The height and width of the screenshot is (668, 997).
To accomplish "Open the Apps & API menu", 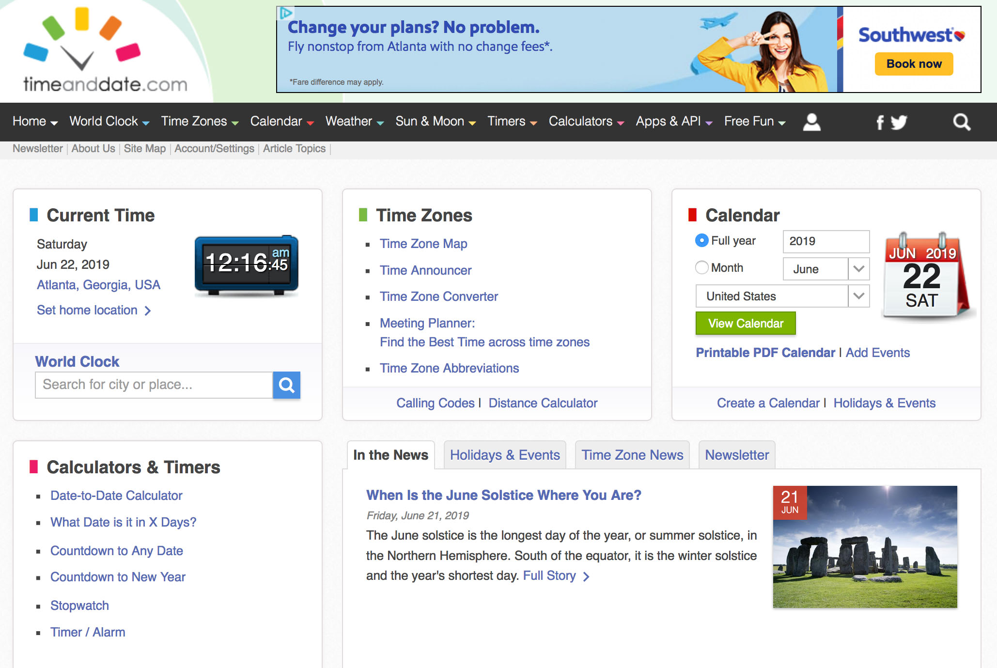I will coord(674,122).
